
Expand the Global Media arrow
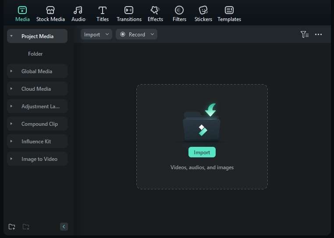pyautogui.click(x=11, y=71)
